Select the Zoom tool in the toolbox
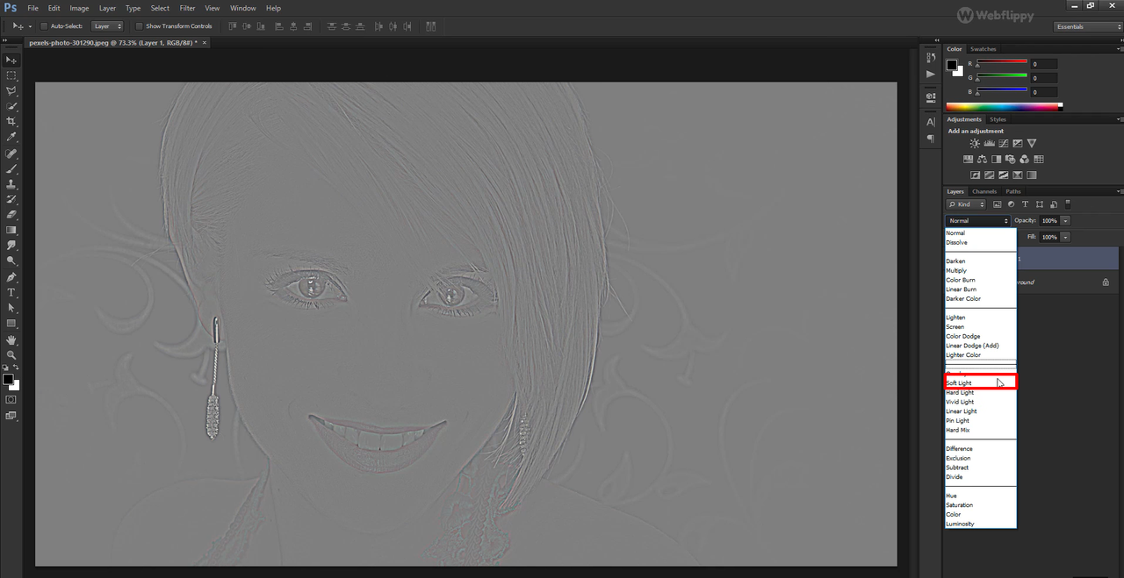The height and width of the screenshot is (578, 1124). click(11, 354)
